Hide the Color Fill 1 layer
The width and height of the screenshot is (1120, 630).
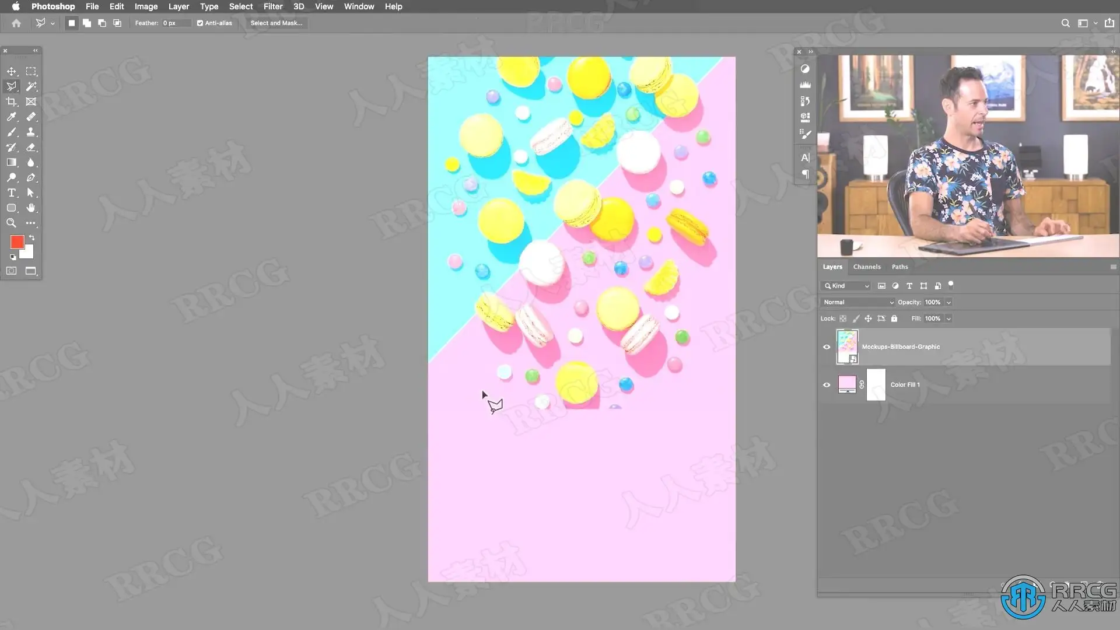click(x=827, y=385)
